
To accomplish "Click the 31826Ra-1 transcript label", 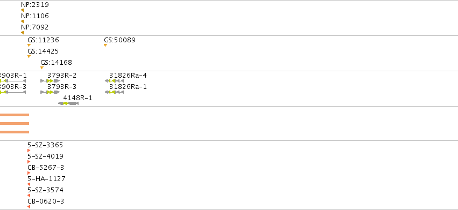I will [128, 87].
